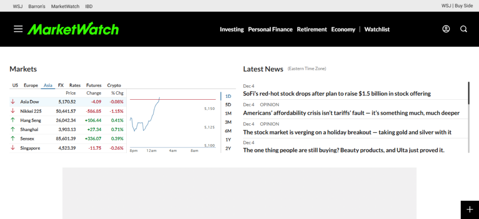Open the Crypto markets tab
This screenshot has width=479, height=219.
pyautogui.click(x=114, y=85)
